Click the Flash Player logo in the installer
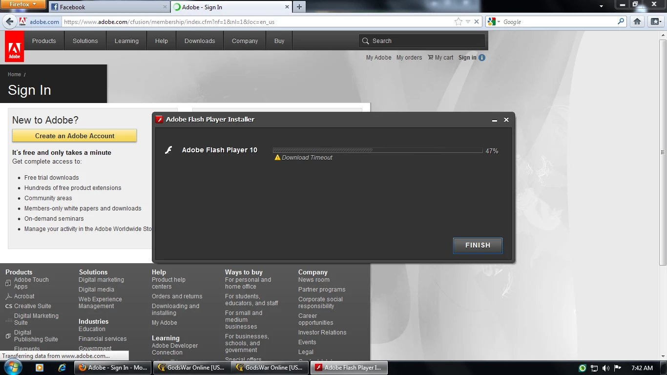The width and height of the screenshot is (667, 375). tap(168, 150)
